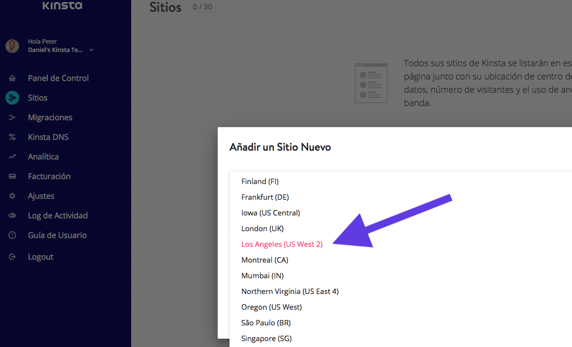Click the Añadir un Sitio Nuevo title

pyautogui.click(x=280, y=147)
